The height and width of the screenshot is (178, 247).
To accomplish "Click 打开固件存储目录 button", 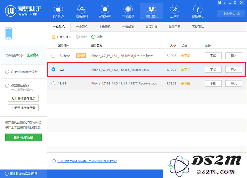I will tap(24, 108).
